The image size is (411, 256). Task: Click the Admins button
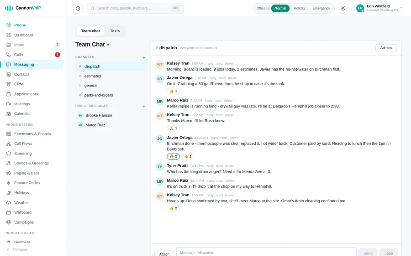[386, 48]
